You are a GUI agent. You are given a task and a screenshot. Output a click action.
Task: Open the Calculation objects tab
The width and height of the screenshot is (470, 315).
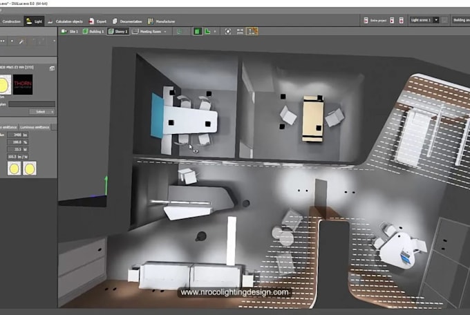pos(66,21)
